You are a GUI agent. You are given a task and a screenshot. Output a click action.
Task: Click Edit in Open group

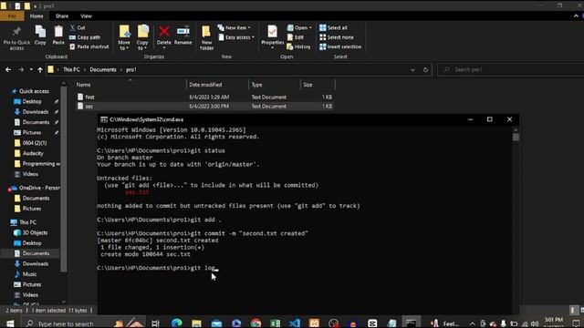pos(296,37)
